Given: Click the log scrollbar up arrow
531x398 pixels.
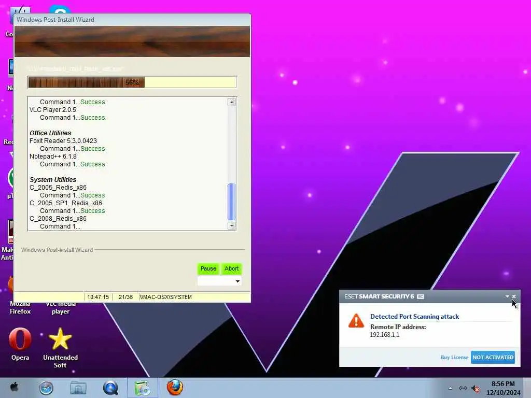Looking at the screenshot, I should [x=232, y=102].
